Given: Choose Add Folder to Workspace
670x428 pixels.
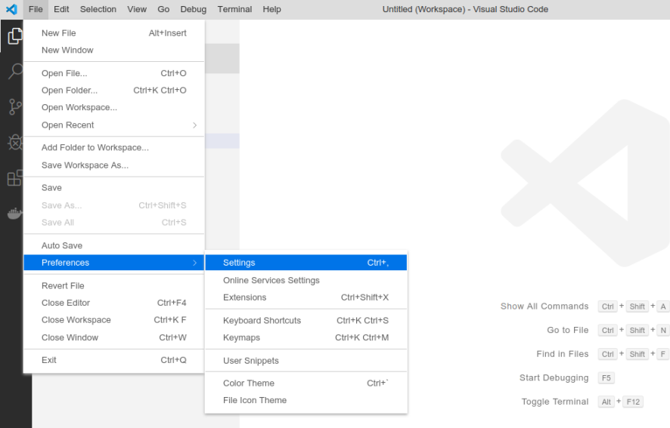Looking at the screenshot, I should (95, 148).
